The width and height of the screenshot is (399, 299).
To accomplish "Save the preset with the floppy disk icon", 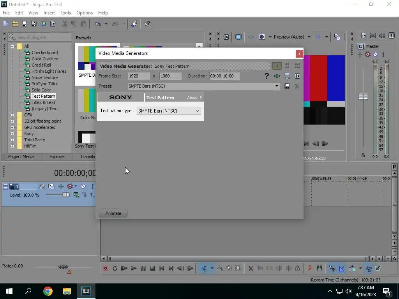I will [287, 86].
